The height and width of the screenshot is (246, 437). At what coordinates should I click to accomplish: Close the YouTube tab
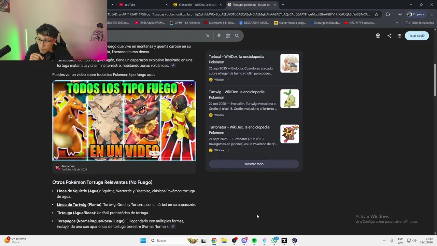coord(167,5)
